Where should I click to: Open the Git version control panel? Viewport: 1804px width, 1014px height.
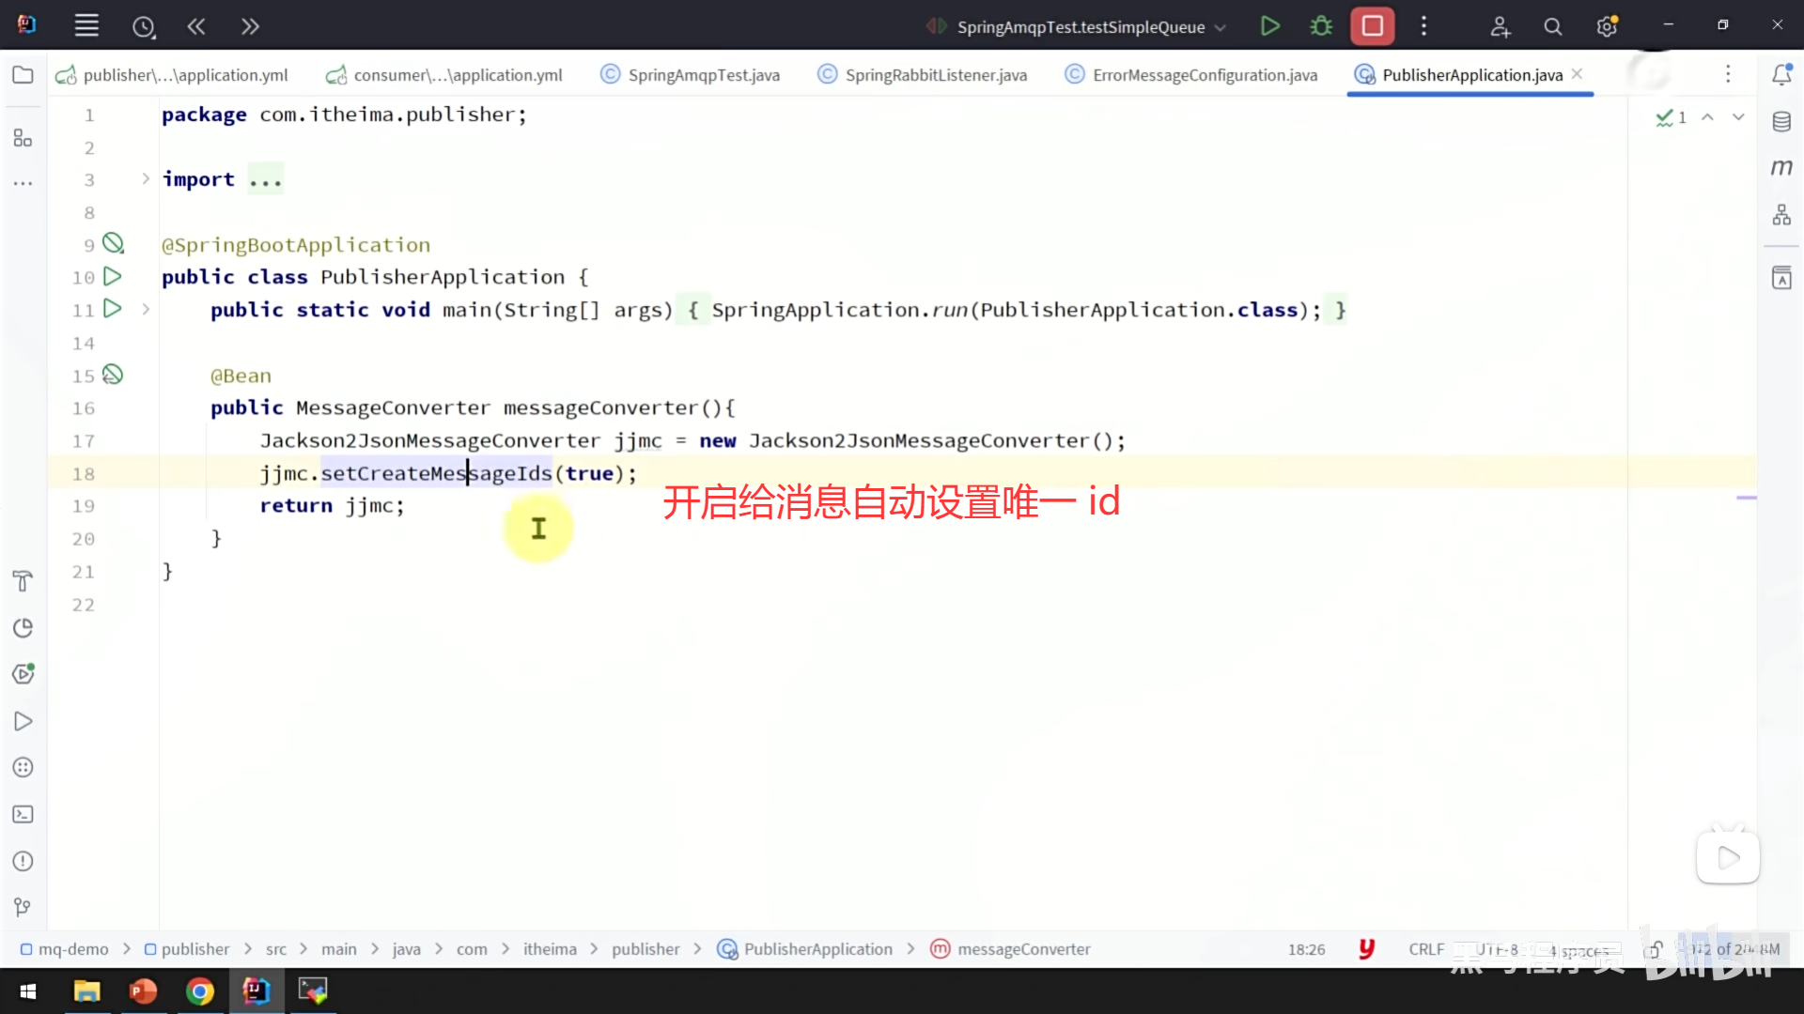(23, 907)
